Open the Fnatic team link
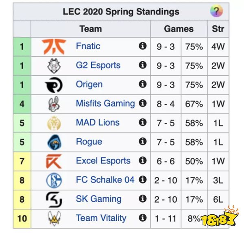 pyautogui.click(x=88, y=46)
